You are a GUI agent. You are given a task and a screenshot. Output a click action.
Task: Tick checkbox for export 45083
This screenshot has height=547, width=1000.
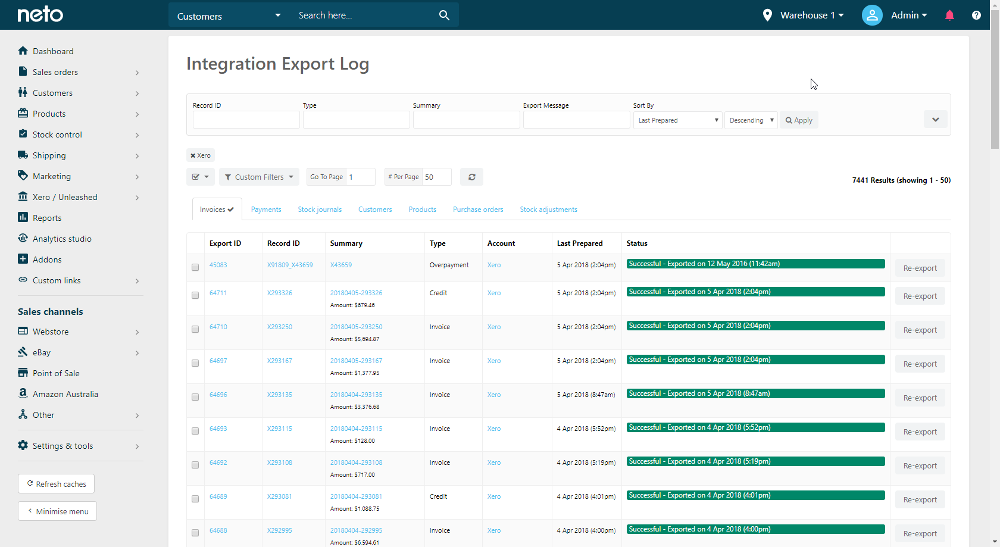[x=195, y=268]
